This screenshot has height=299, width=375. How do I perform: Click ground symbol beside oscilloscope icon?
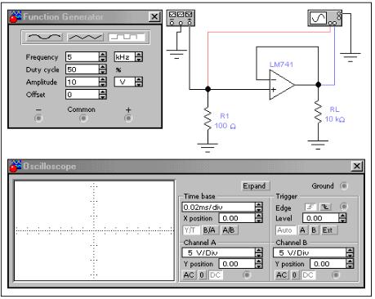coord(350,57)
